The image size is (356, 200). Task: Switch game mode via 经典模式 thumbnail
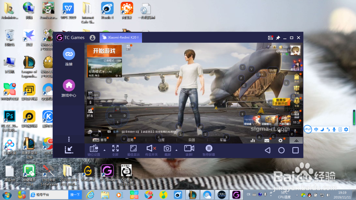(104, 68)
